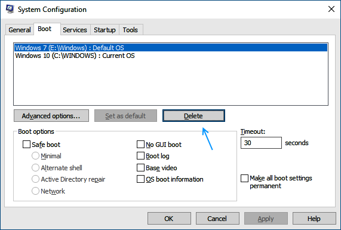
Task: Close the System Configuration window
Action: 331,9
